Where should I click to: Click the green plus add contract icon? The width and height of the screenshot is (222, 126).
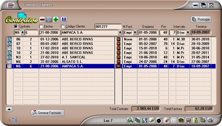pos(56,19)
